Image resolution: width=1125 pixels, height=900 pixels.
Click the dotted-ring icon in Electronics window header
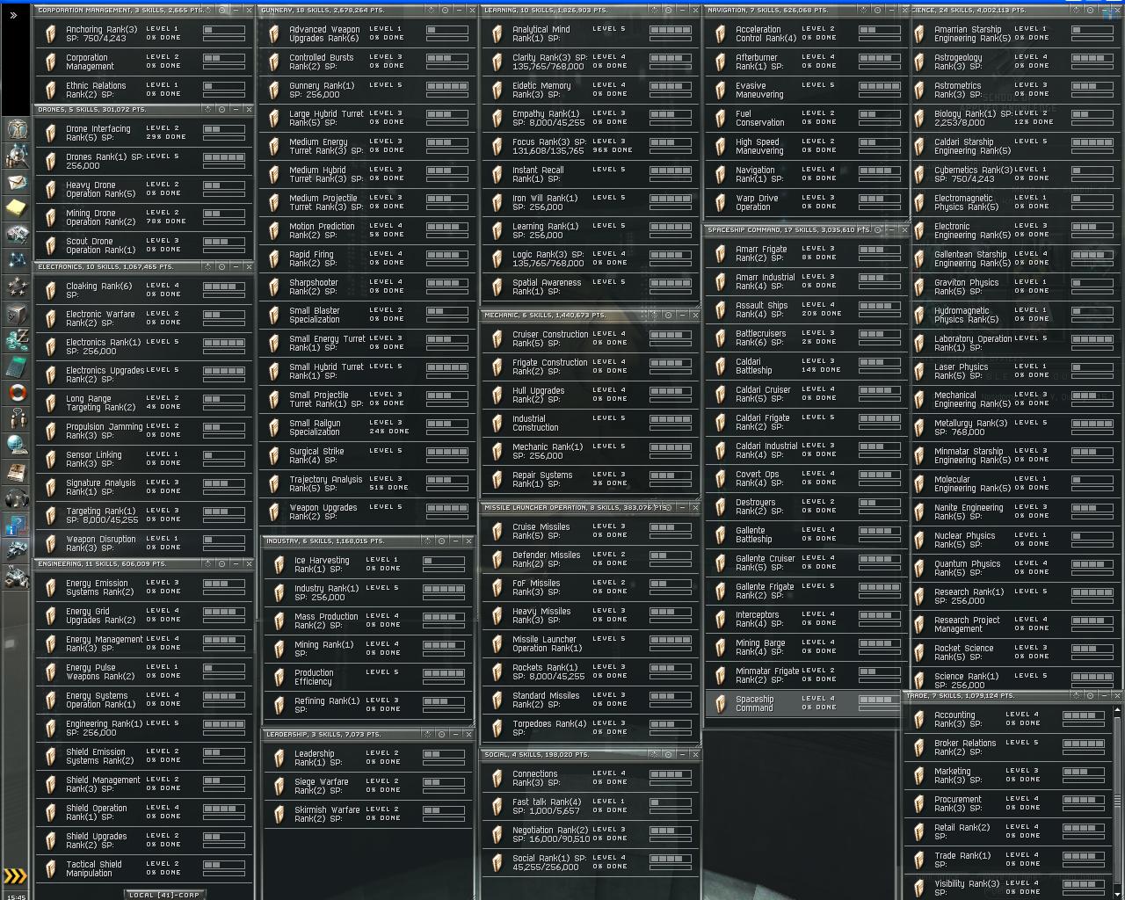(207, 267)
